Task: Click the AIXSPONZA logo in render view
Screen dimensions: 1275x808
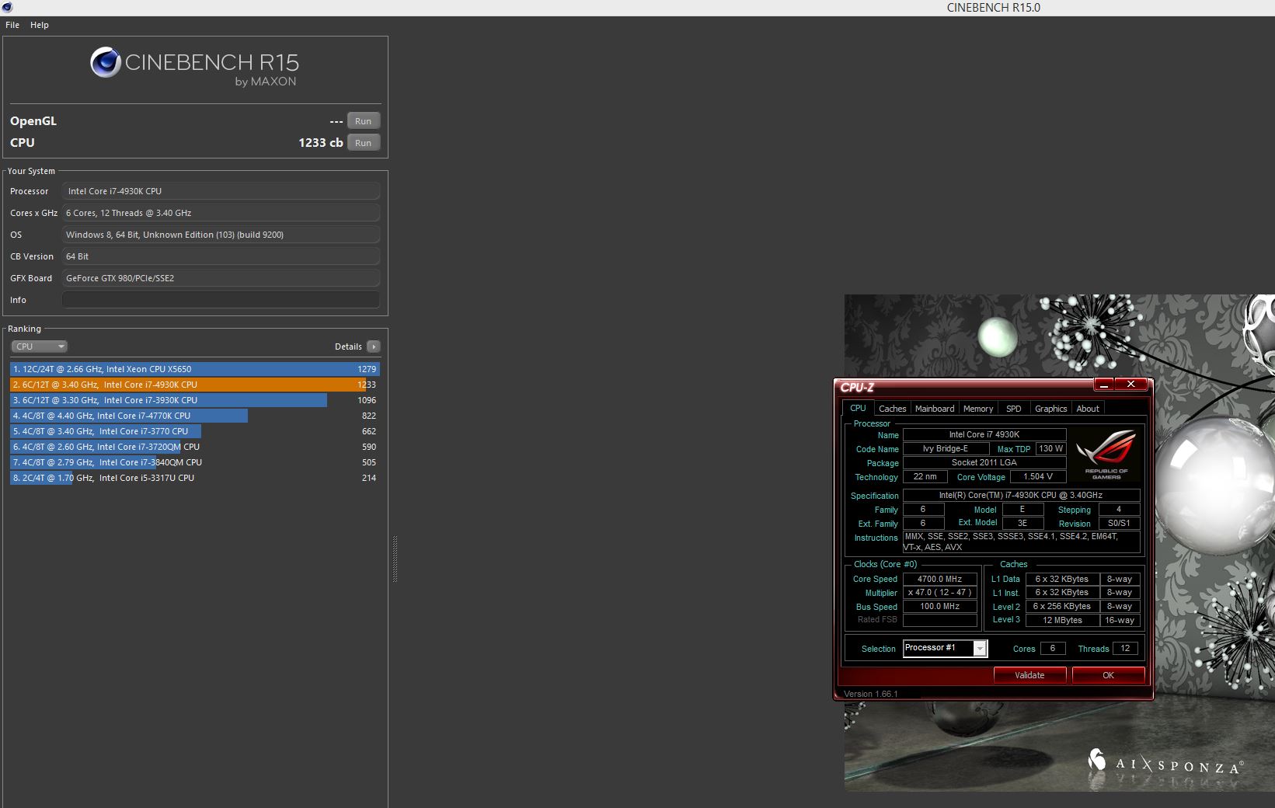Action: (1165, 763)
